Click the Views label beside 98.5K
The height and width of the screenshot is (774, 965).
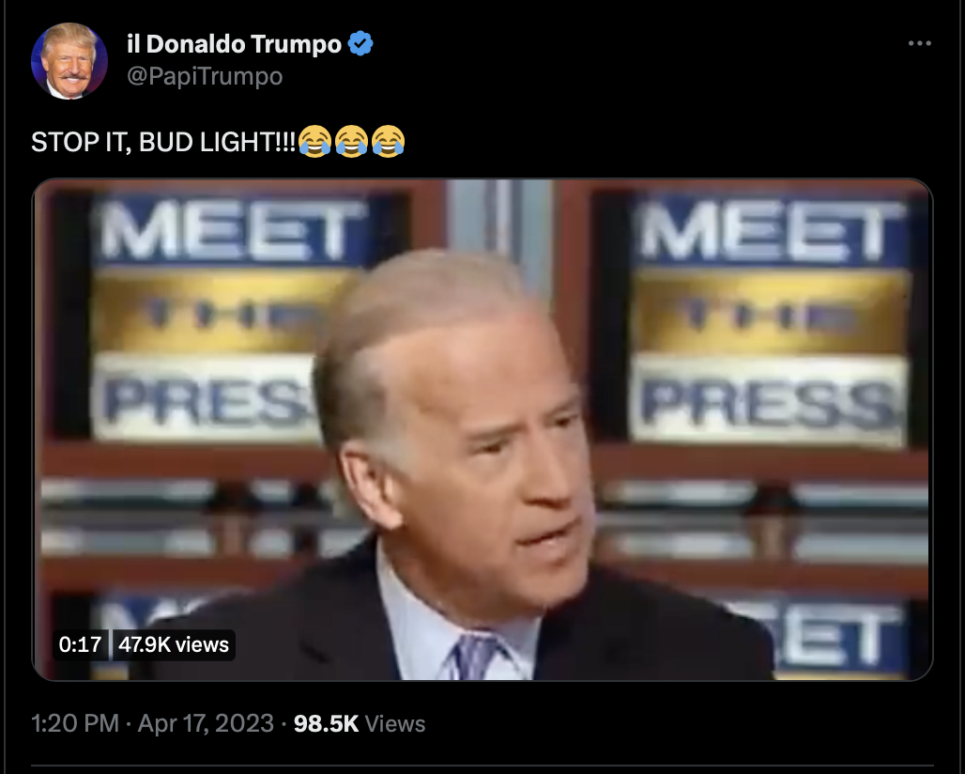click(395, 723)
